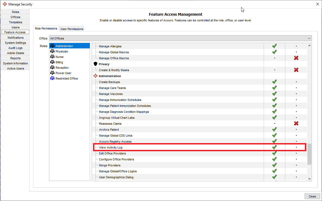Open System Settings in the sidebar
Viewport: 322px width, 201px height.
coord(15,43)
